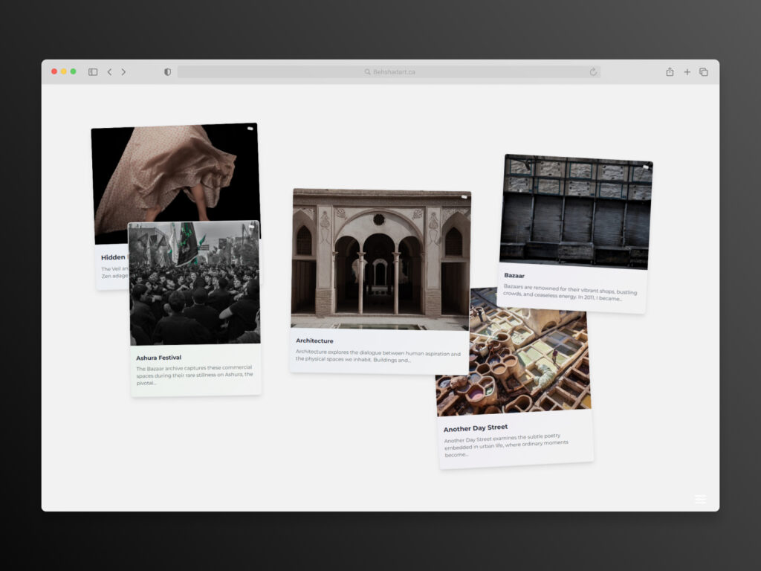Click the Bazaar card title
The width and height of the screenshot is (761, 571).
coord(514,275)
